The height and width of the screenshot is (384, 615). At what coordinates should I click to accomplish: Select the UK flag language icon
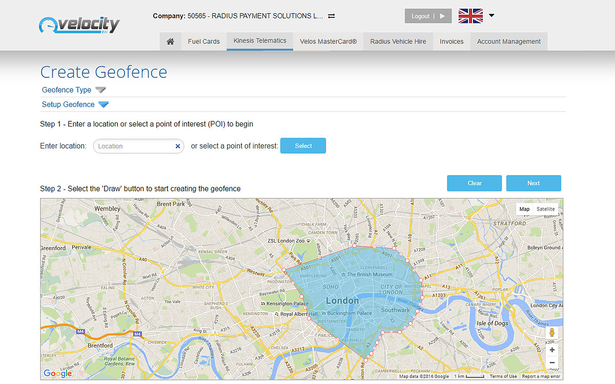(470, 16)
